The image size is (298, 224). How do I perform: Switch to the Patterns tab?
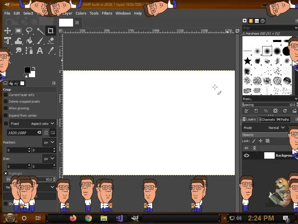point(251,21)
